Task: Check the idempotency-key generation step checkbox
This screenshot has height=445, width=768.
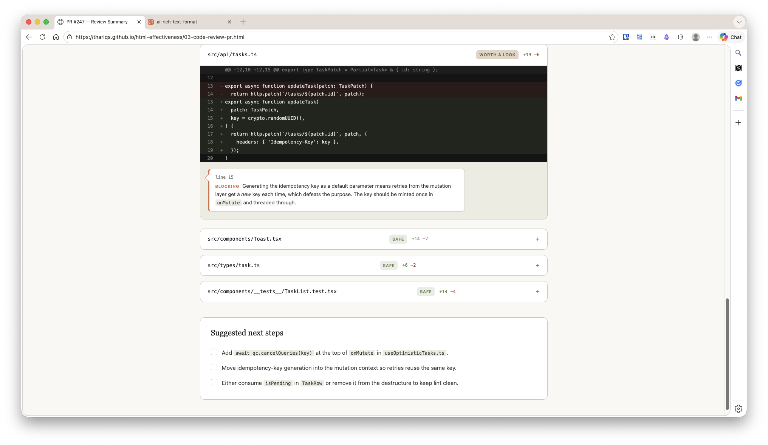Action: click(214, 367)
